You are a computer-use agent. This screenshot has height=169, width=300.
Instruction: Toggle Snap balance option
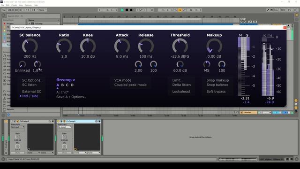217,84
